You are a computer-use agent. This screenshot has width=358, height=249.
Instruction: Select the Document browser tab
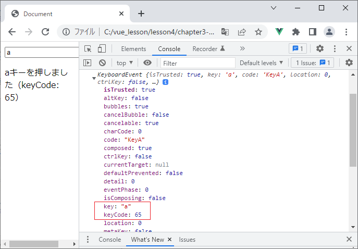(67, 14)
